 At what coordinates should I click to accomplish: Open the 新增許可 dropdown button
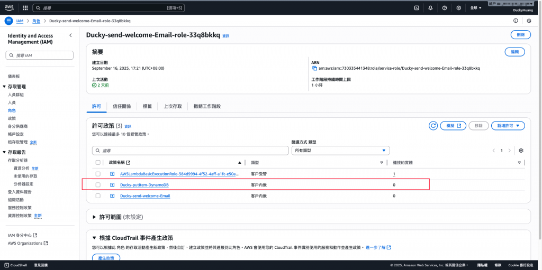click(x=508, y=126)
